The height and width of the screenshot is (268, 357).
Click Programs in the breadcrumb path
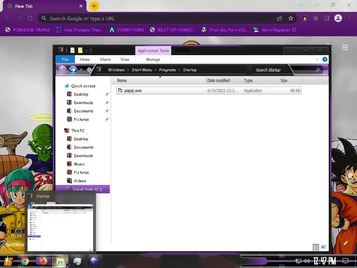[167, 70]
